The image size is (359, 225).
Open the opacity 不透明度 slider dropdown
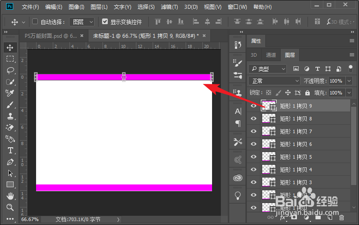point(349,81)
